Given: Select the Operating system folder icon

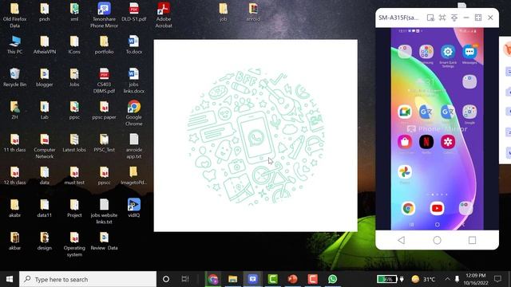Looking at the screenshot, I should [x=74, y=244].
